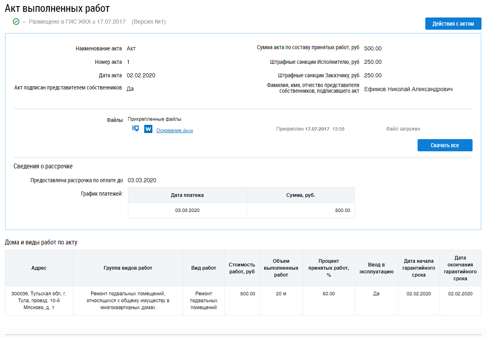Click the Сумма, руб. column header
The width and height of the screenshot is (486, 338).
tap(301, 195)
